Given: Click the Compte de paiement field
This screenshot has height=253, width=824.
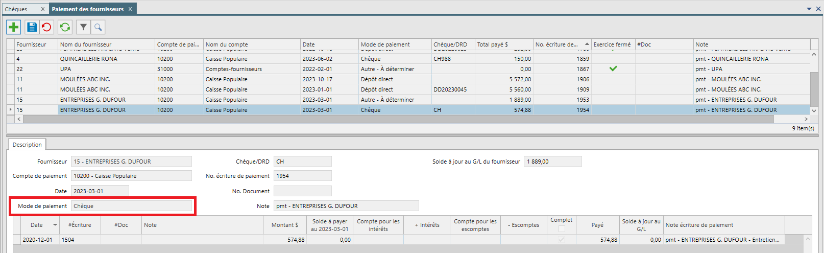Looking at the screenshot, I should 131,176.
